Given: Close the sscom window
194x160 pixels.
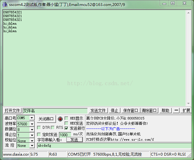Looking at the screenshot, I should 185,3.
